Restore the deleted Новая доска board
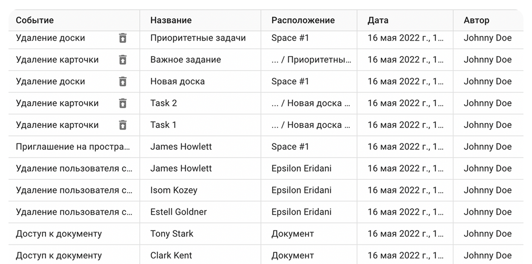Screen dimensions: 532x264 coord(123,81)
